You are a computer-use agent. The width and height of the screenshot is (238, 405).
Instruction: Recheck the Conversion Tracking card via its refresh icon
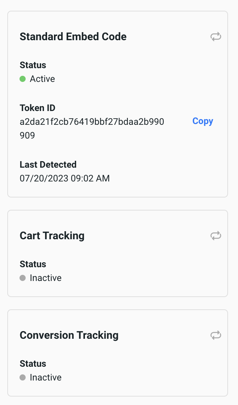click(x=216, y=335)
